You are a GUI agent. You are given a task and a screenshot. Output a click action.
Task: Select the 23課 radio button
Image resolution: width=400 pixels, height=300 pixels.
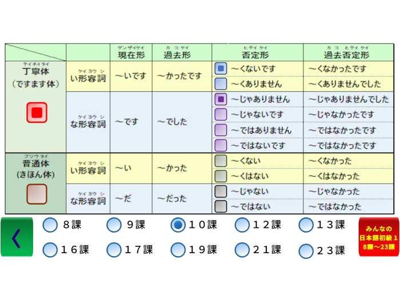(x=306, y=251)
